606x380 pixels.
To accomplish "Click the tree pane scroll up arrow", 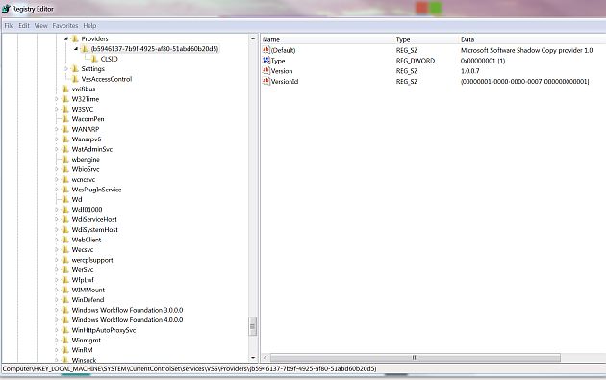I will [253, 38].
